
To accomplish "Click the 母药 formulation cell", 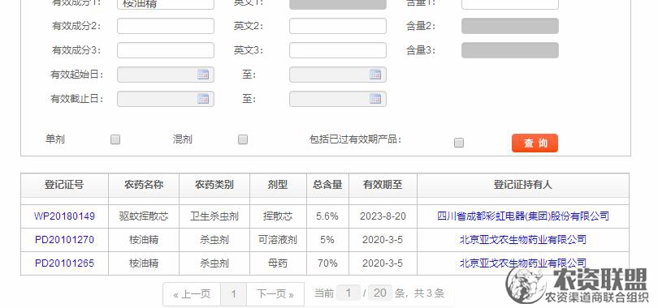I will [x=278, y=263].
